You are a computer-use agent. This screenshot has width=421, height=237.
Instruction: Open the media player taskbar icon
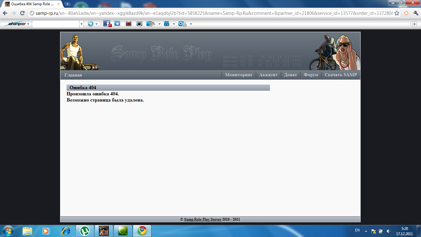[46, 231]
